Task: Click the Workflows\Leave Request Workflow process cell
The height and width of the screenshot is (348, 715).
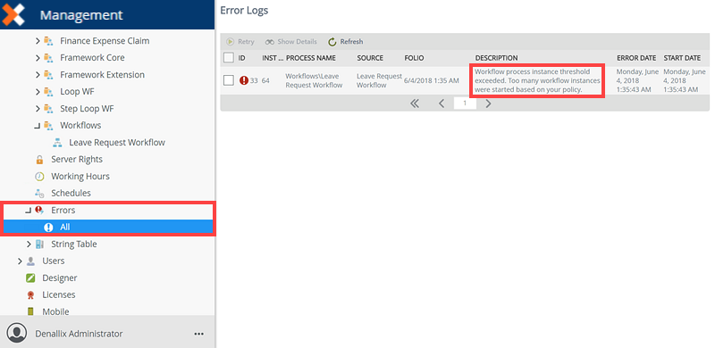Action: click(x=314, y=80)
